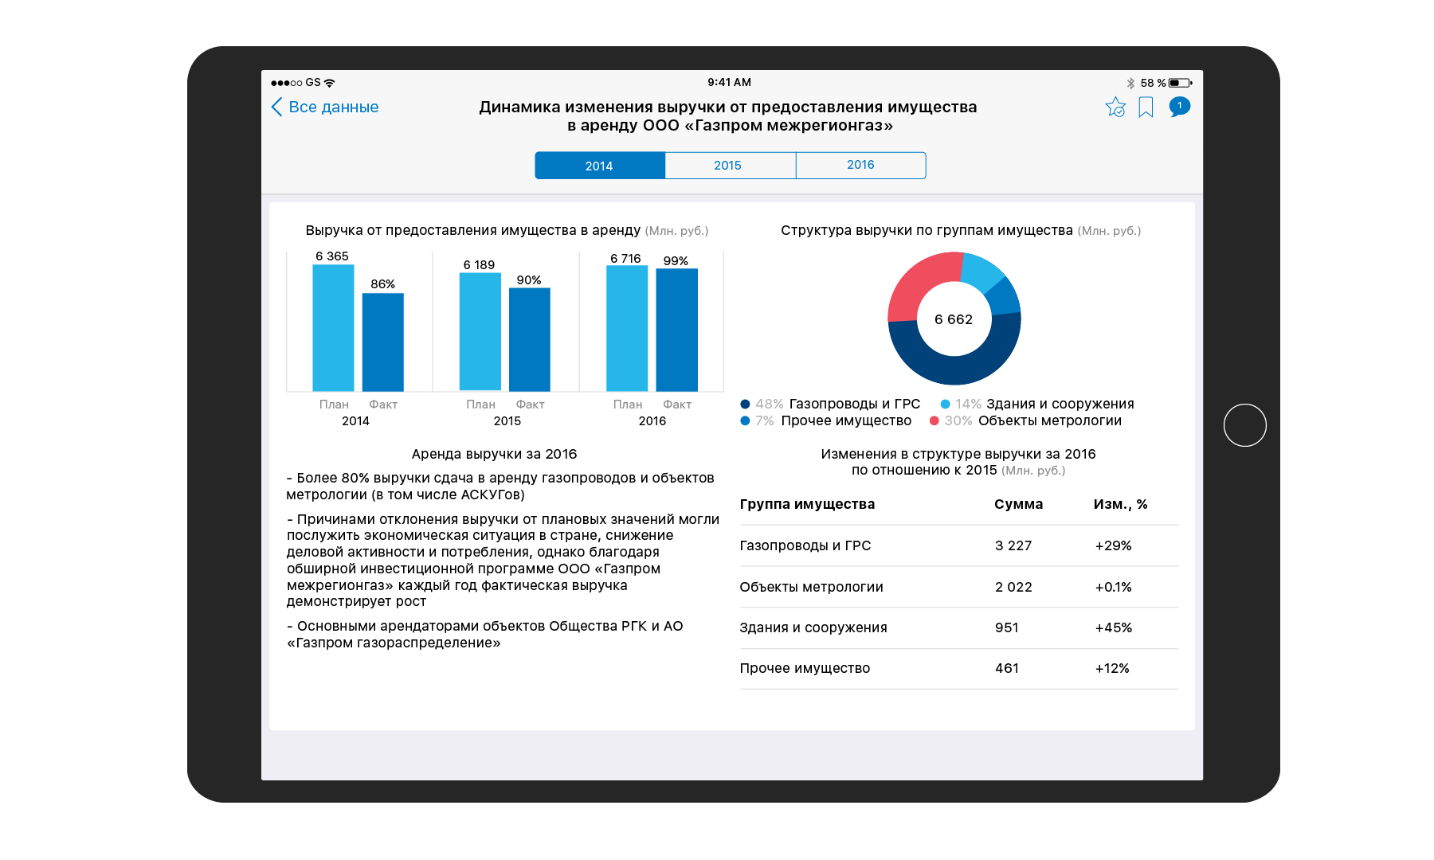Switch to the 2016 tab
Image resolution: width=1434 pixels, height=860 pixels.
pos(860,166)
